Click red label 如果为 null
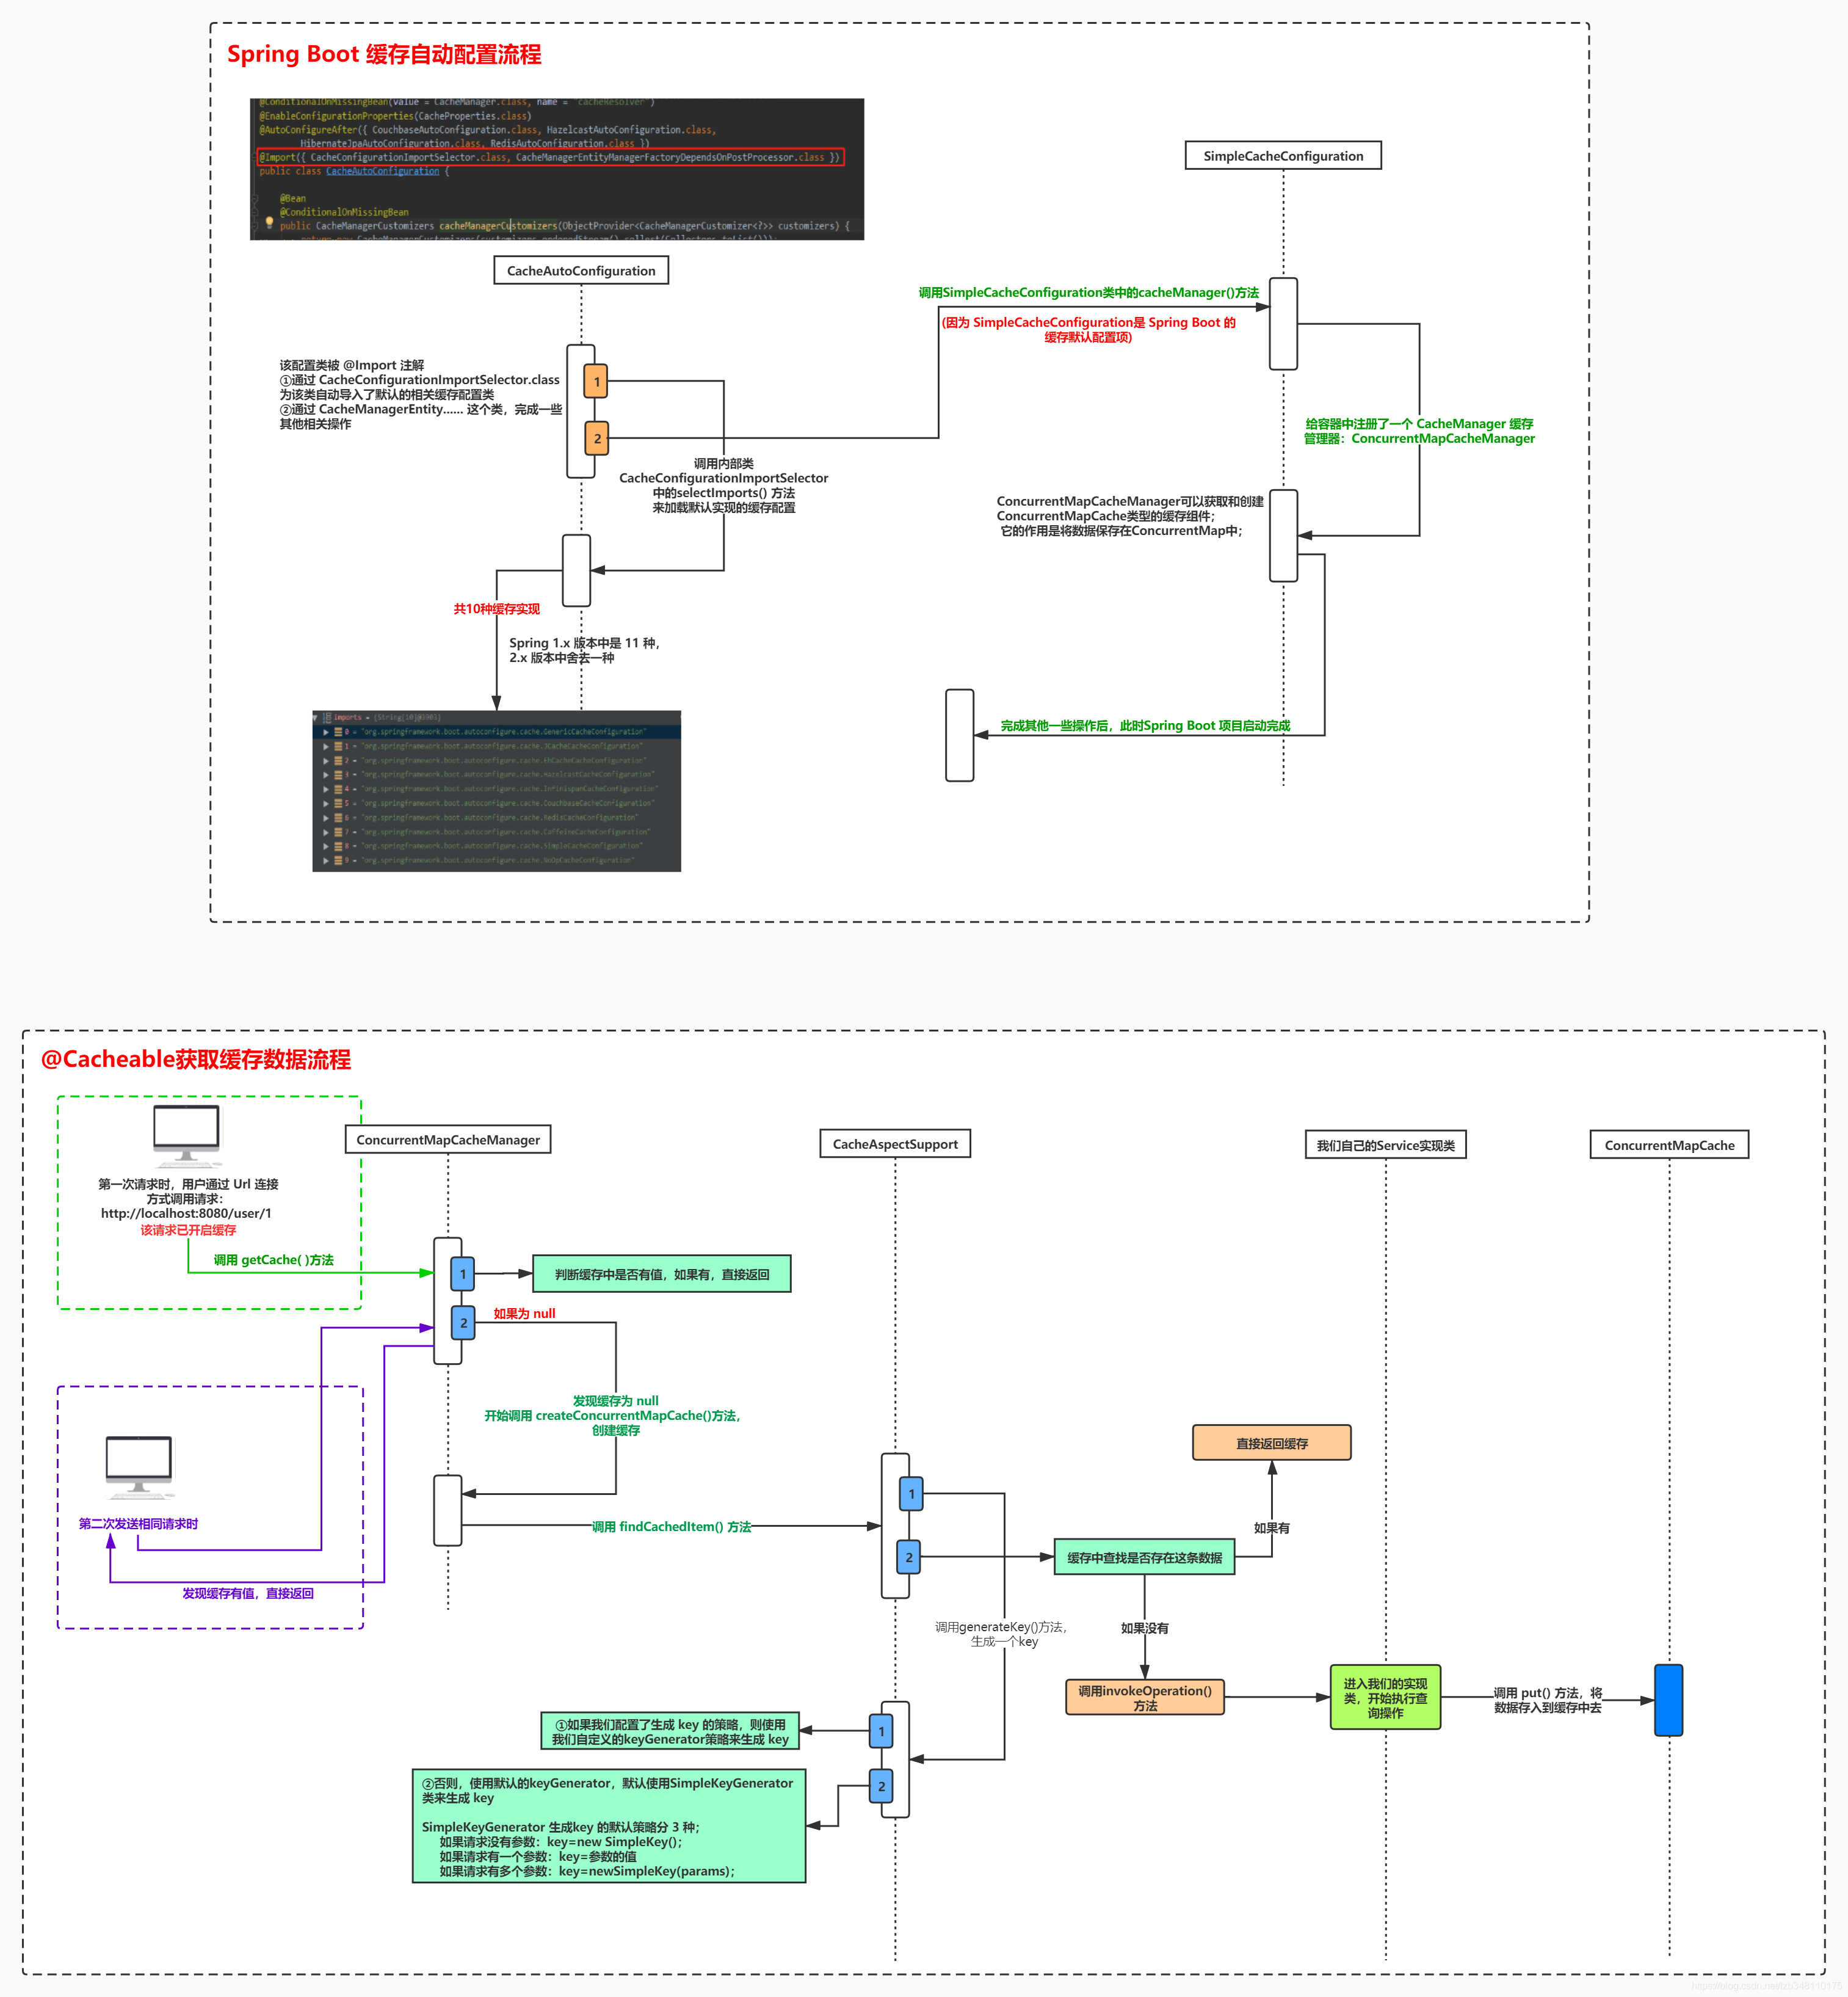Viewport: 1848px width, 1997px height. (x=524, y=1314)
